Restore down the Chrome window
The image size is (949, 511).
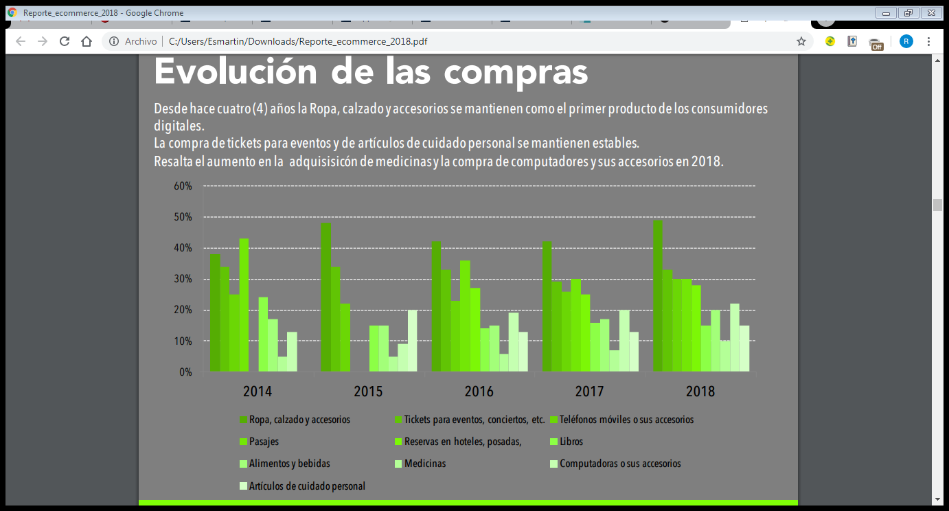[908, 12]
